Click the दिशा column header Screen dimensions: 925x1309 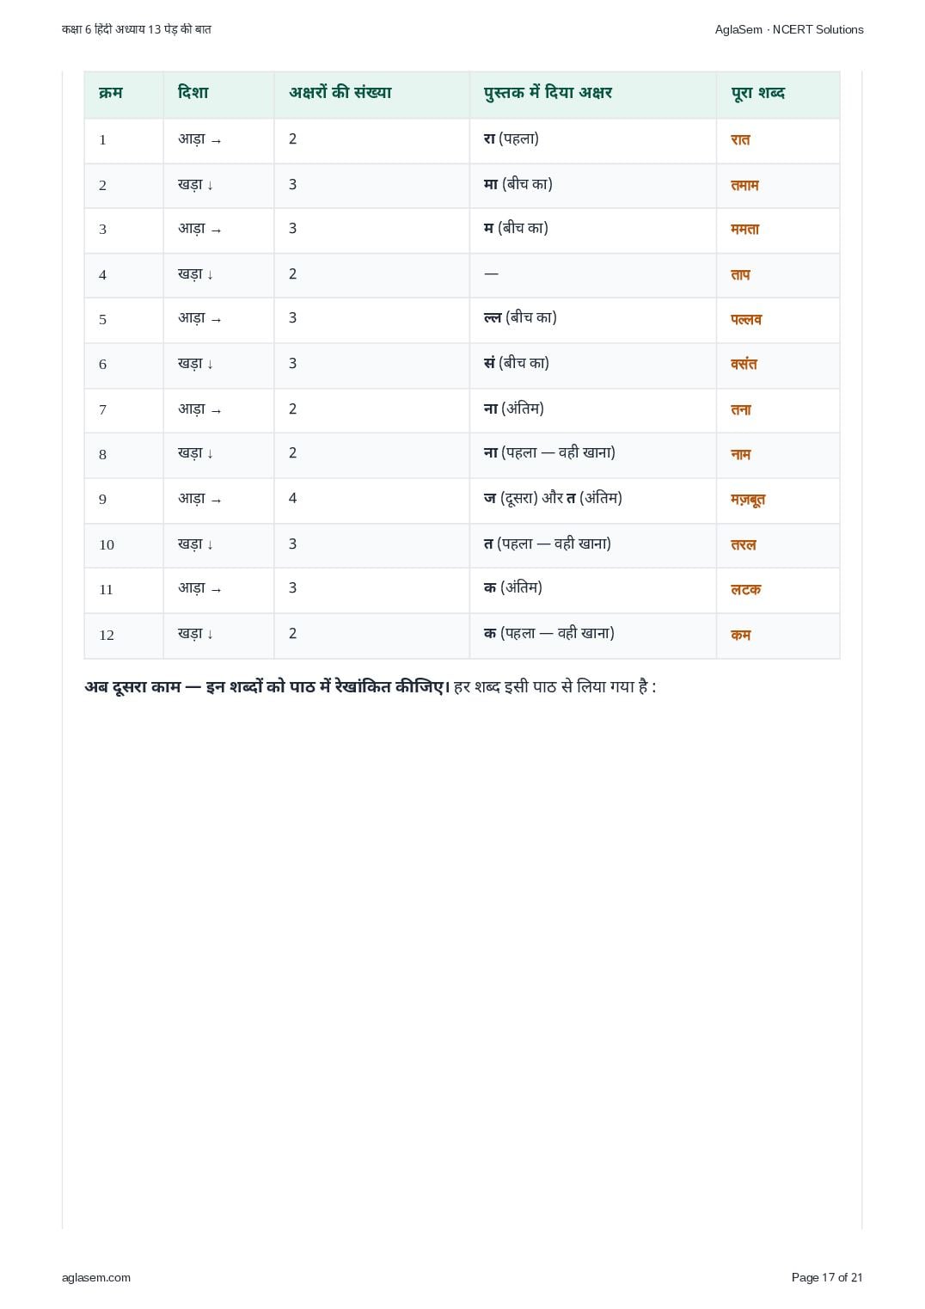click(193, 93)
